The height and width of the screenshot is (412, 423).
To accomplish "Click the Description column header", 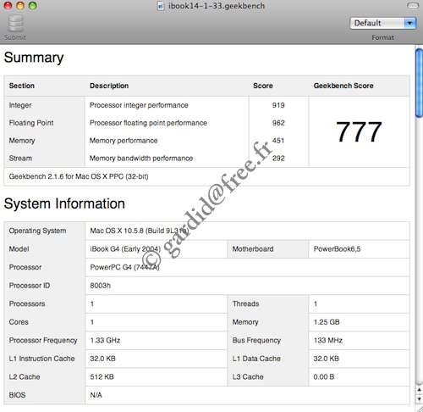I will tap(109, 86).
